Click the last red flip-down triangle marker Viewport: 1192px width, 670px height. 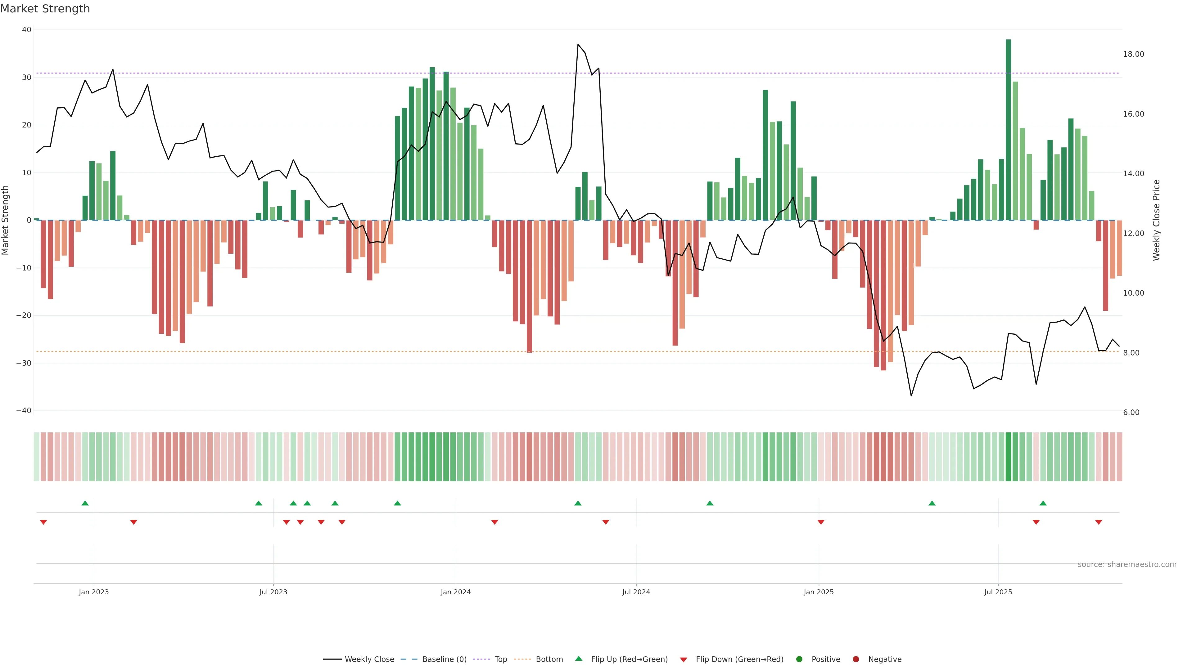pyautogui.click(x=1099, y=522)
